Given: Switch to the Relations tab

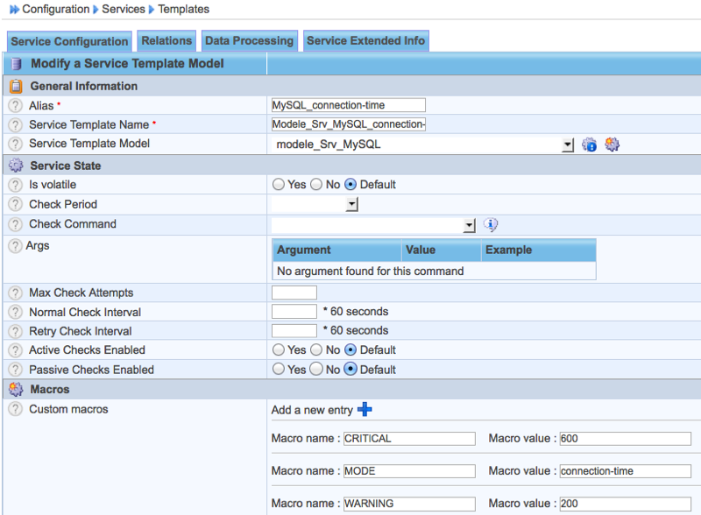Looking at the screenshot, I should click(166, 41).
